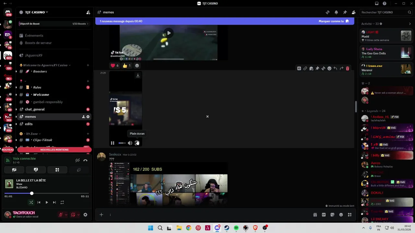Attach a file with the plus button
The image size is (415, 233).
coord(101,215)
